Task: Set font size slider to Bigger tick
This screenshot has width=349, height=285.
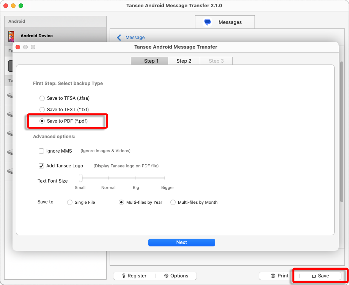Action: pyautogui.click(x=165, y=178)
